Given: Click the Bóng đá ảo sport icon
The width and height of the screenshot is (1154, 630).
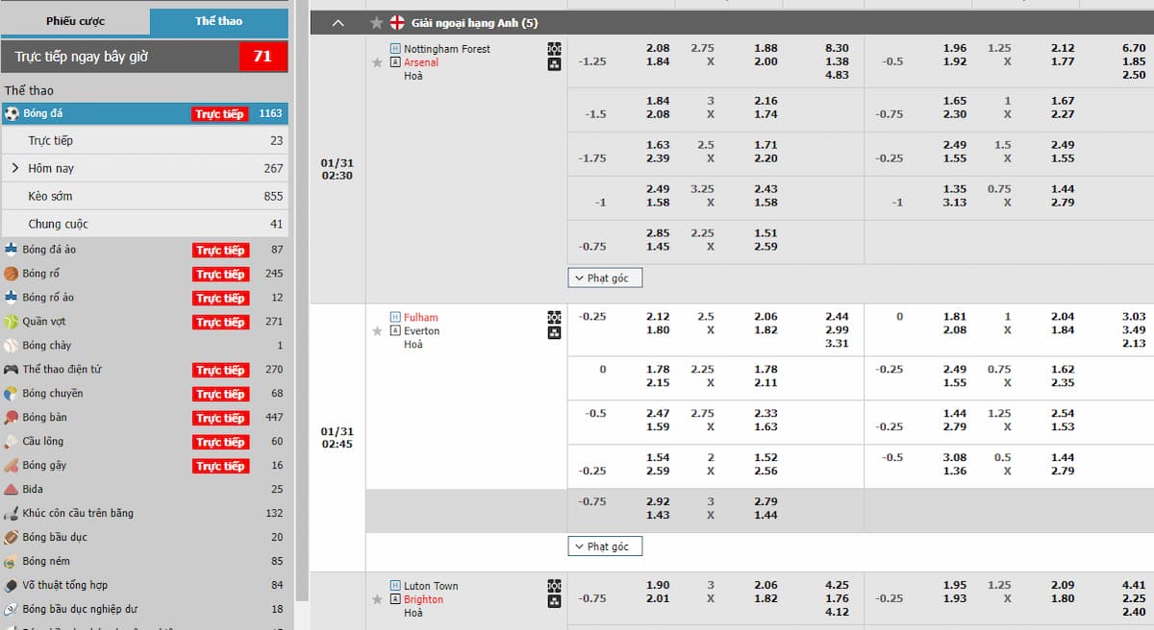Looking at the screenshot, I should coord(12,250).
